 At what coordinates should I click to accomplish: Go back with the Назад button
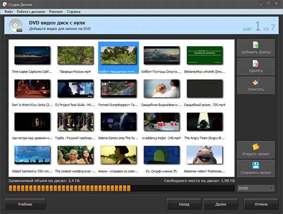184,204
